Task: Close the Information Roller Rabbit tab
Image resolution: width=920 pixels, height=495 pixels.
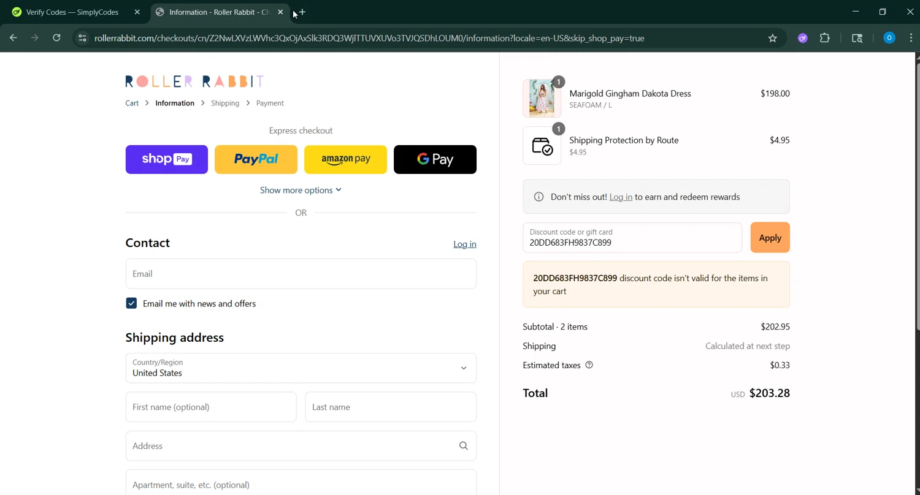Action: pos(280,12)
